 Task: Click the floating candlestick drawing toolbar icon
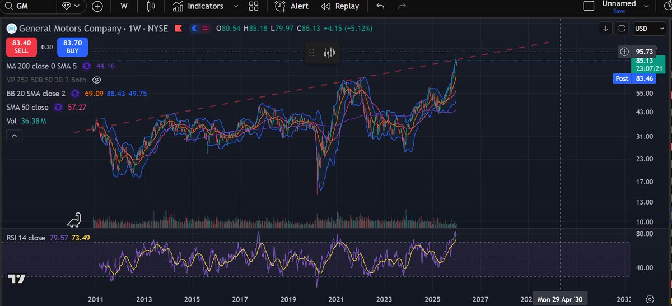[x=329, y=53]
